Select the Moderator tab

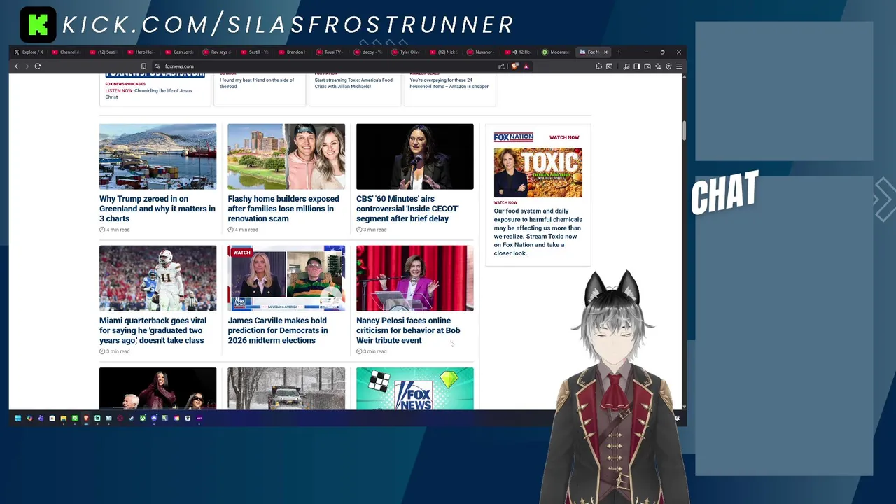click(556, 52)
